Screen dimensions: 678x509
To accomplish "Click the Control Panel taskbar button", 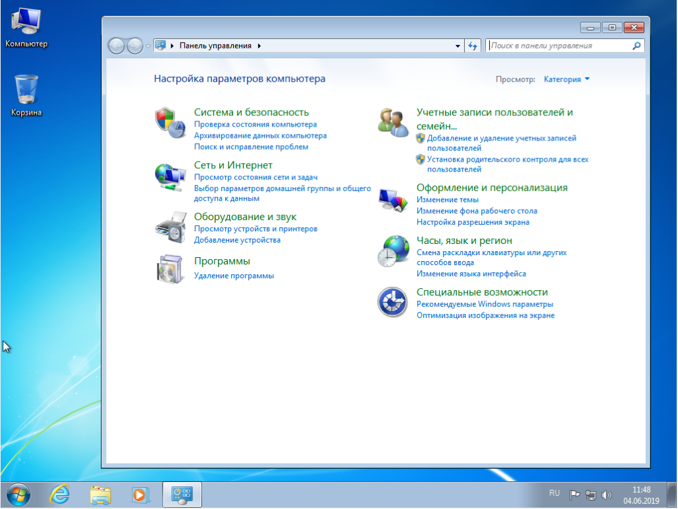I will click(x=181, y=494).
